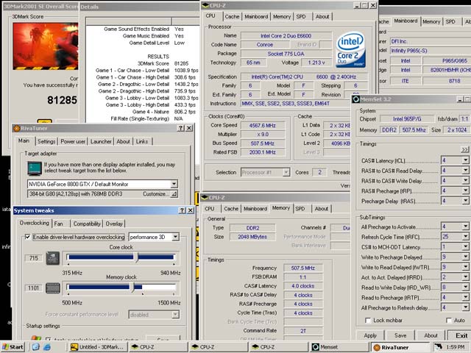
Task: Click the GPU core clock chip icon
Action: pos(52,258)
